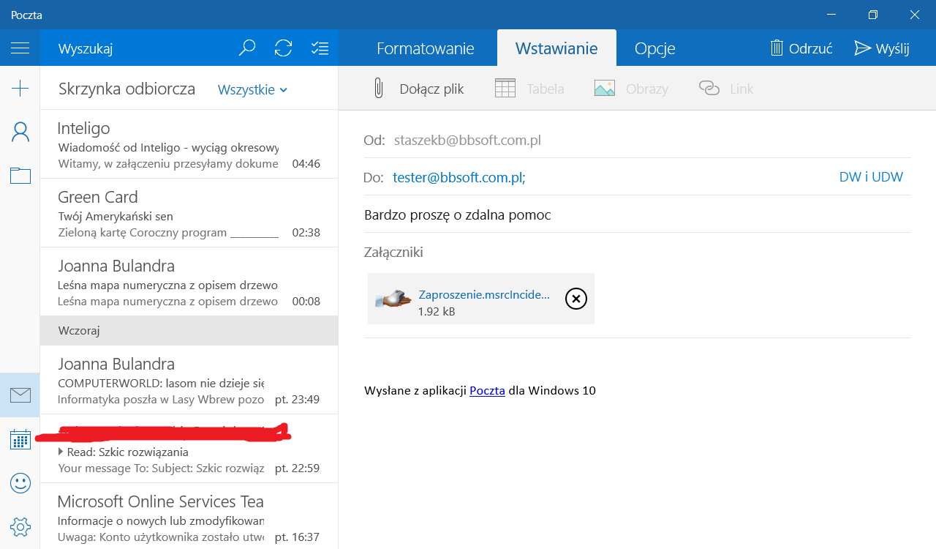Sync the mailbox with refresh icon
The height and width of the screenshot is (549, 936).
pos(283,48)
